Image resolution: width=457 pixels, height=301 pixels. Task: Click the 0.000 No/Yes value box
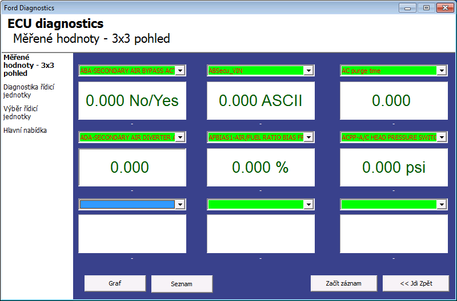coord(133,101)
